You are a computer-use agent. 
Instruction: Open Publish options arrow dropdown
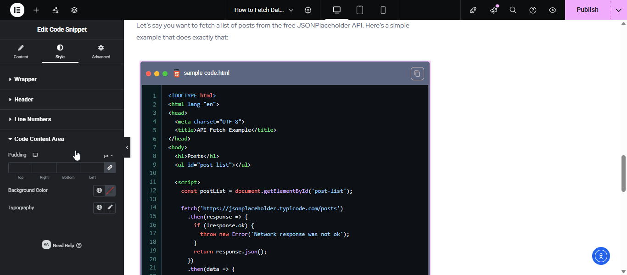(618, 10)
